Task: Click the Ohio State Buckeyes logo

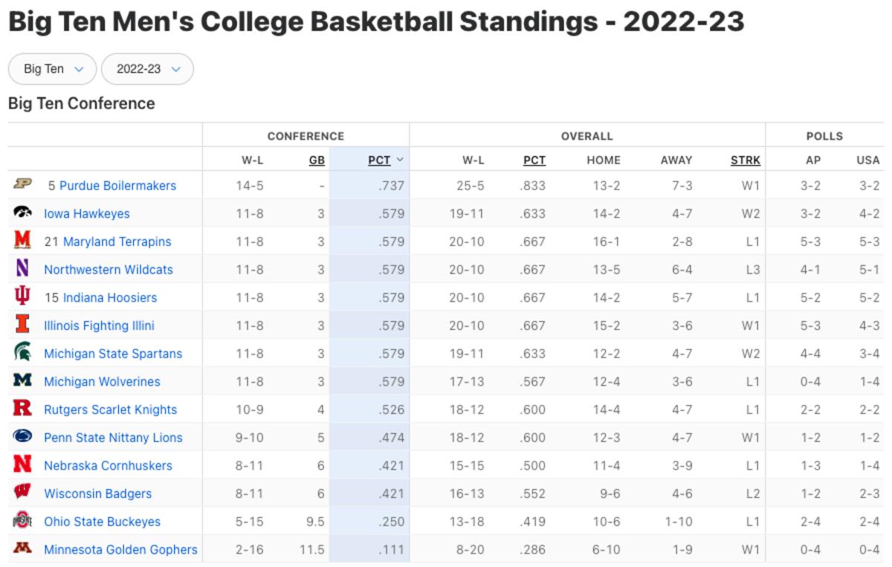Action: click(x=22, y=521)
